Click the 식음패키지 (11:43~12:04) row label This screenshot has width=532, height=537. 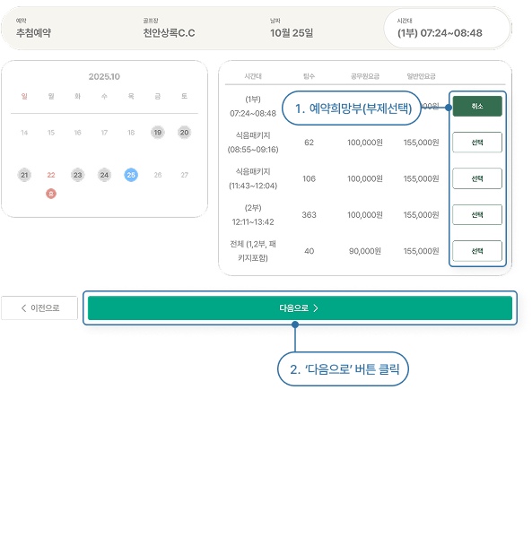253,178
